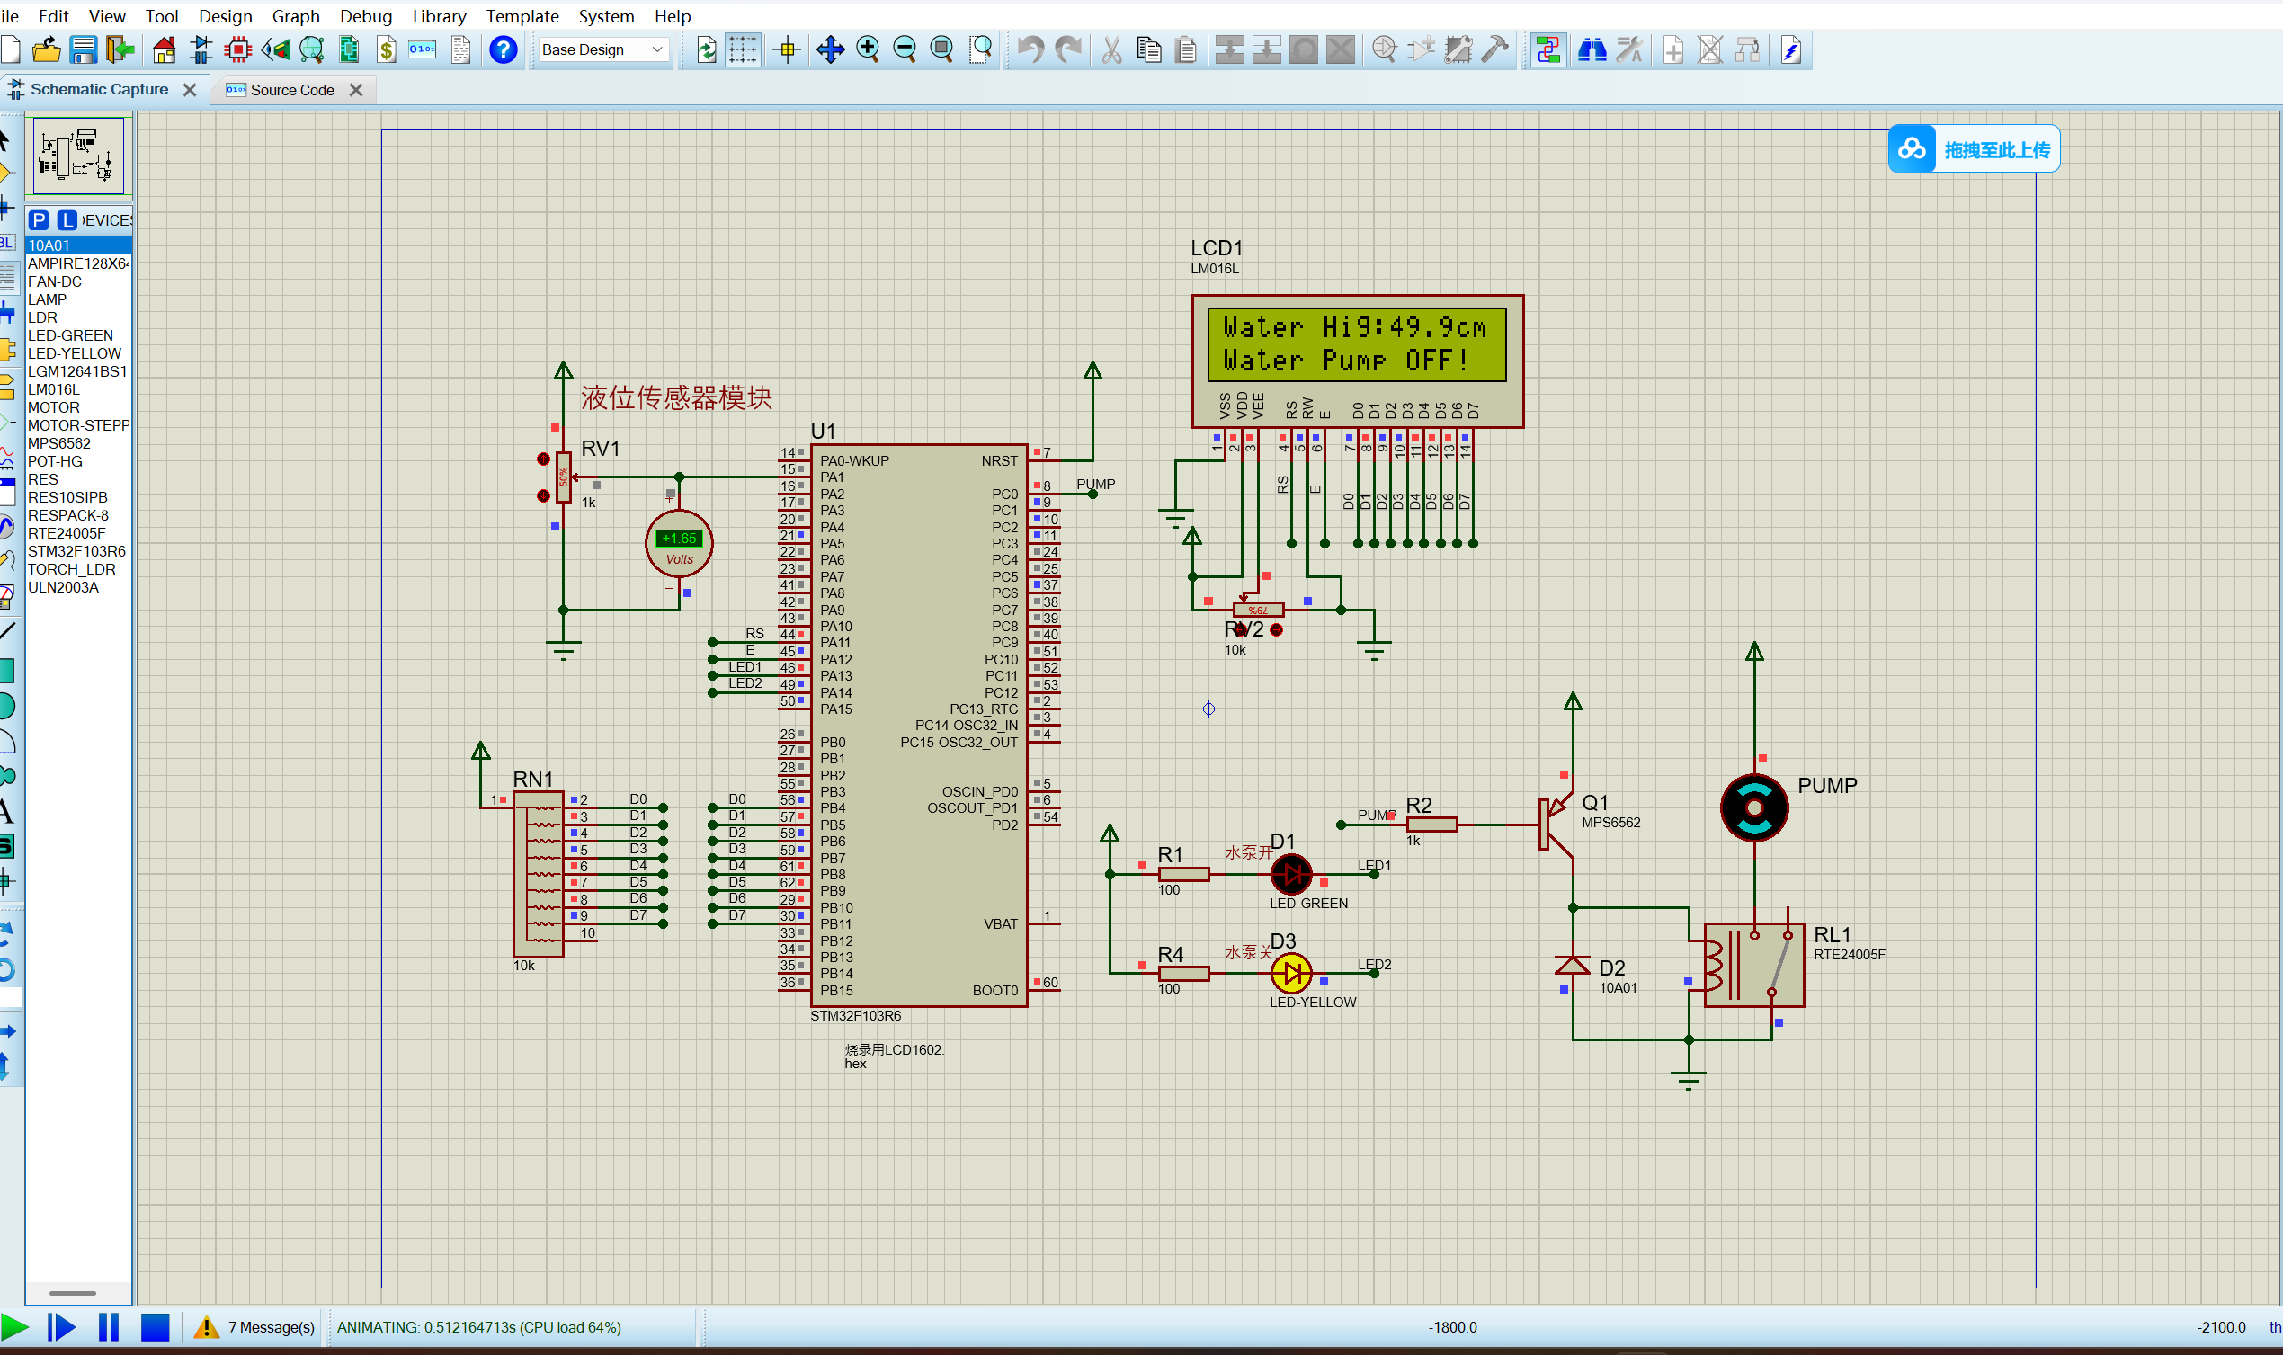Click the P pick devices button

(39, 220)
